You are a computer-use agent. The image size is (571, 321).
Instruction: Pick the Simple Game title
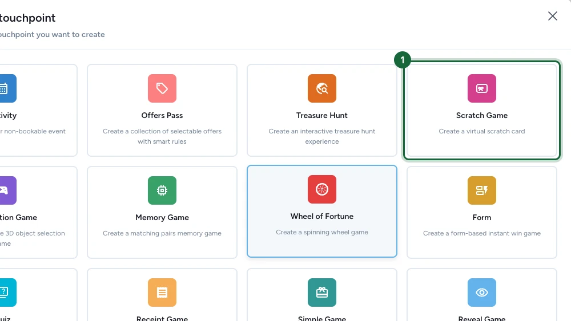click(322, 319)
